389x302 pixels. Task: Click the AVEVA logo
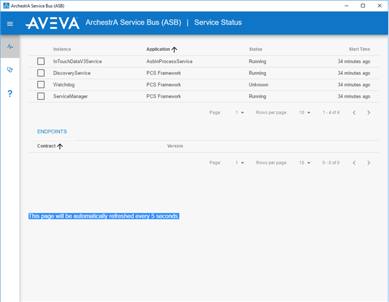(52, 23)
